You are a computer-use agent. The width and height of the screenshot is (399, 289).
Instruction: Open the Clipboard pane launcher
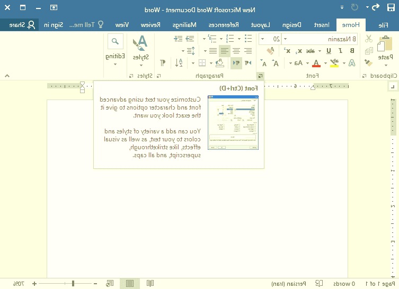click(365, 76)
